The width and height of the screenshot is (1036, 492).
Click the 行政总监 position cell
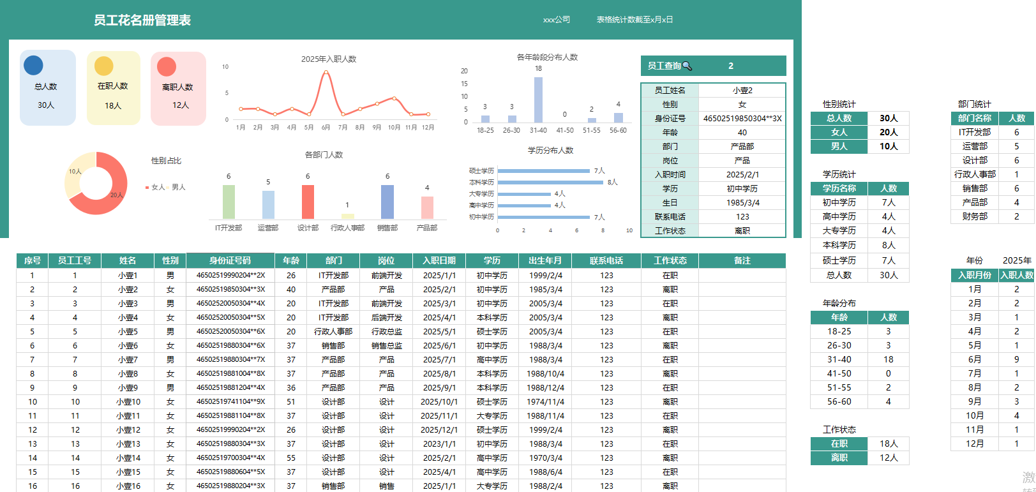[386, 332]
